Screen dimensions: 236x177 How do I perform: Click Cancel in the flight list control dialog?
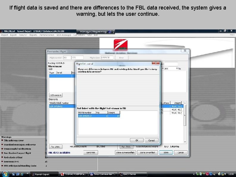[x=151, y=140]
